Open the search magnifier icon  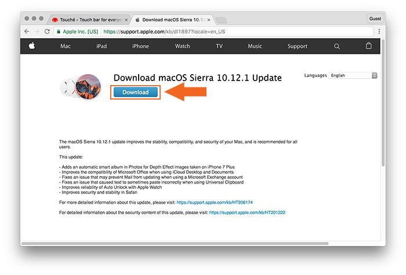coord(336,46)
